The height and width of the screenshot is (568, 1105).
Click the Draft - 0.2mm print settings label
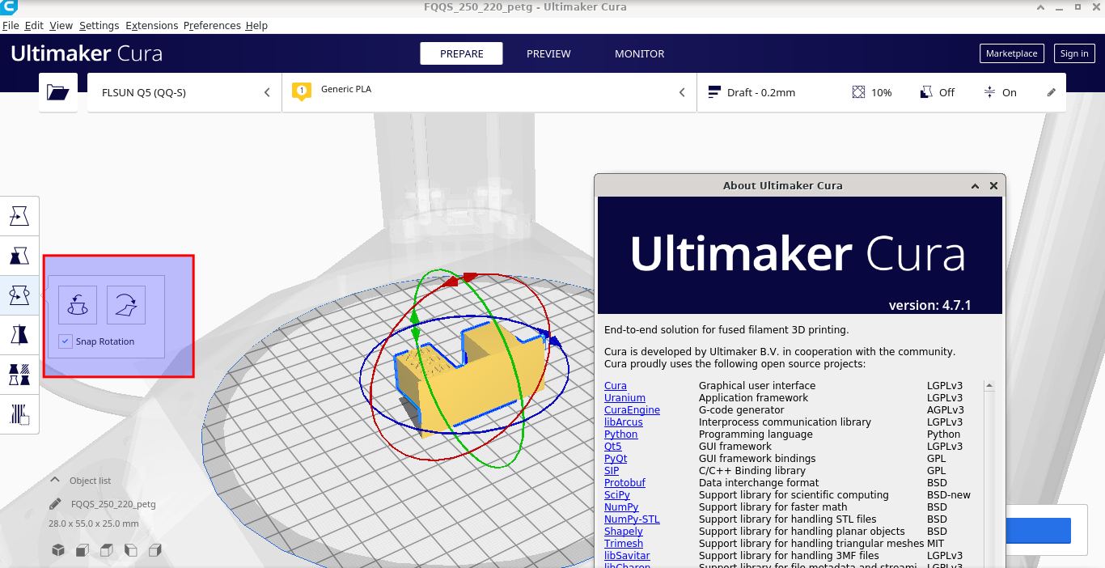761,92
